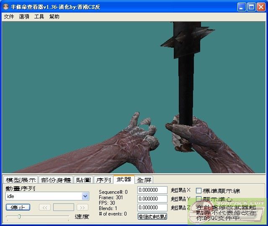Click the 起點X value input field
This screenshot has height=226, width=268.
[x=152, y=190]
